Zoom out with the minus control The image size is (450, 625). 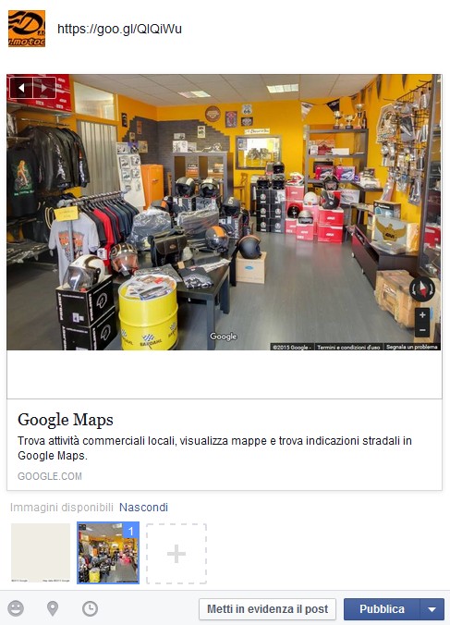422,330
